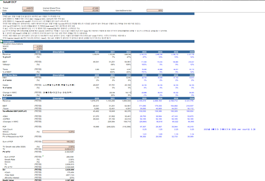
Task: Click the Cash Flow Items header label
Action: 10,75
